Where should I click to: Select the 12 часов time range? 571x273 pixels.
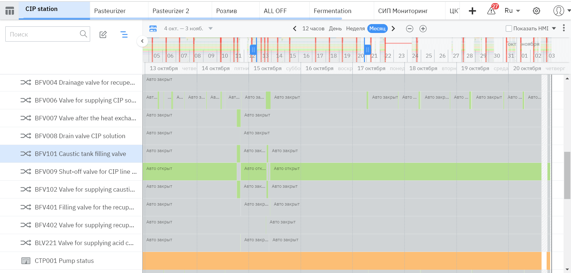click(313, 29)
